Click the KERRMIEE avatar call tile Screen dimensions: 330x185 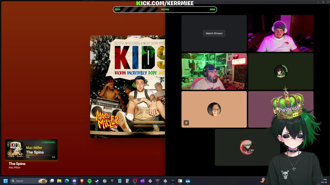[x=281, y=71]
